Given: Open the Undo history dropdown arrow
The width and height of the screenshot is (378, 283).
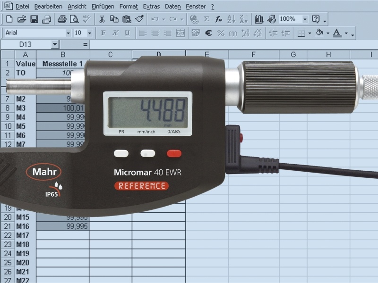Looking at the screenshot, I should 163,19.
